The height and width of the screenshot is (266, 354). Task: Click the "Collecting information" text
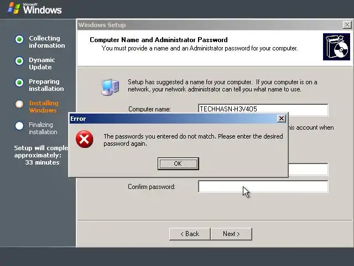tap(46, 42)
